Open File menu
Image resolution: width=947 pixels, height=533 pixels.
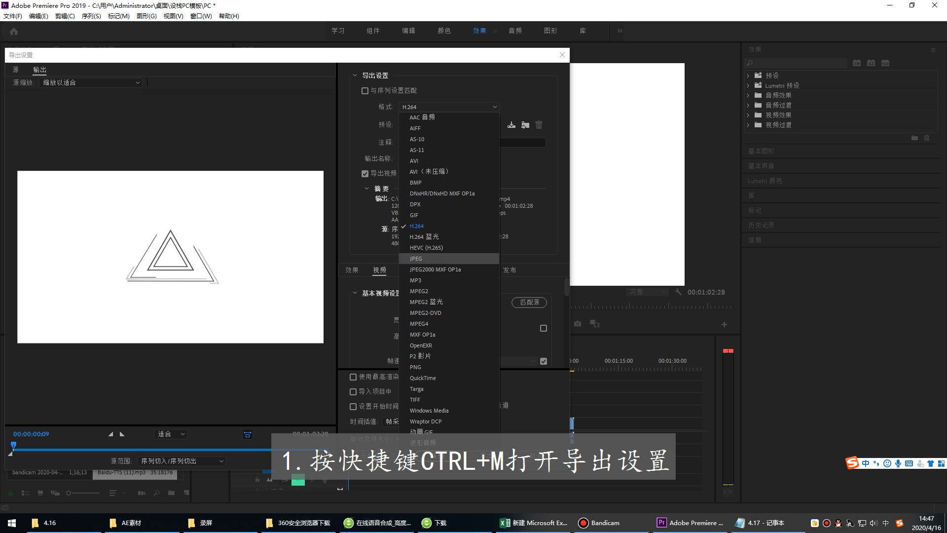click(12, 16)
